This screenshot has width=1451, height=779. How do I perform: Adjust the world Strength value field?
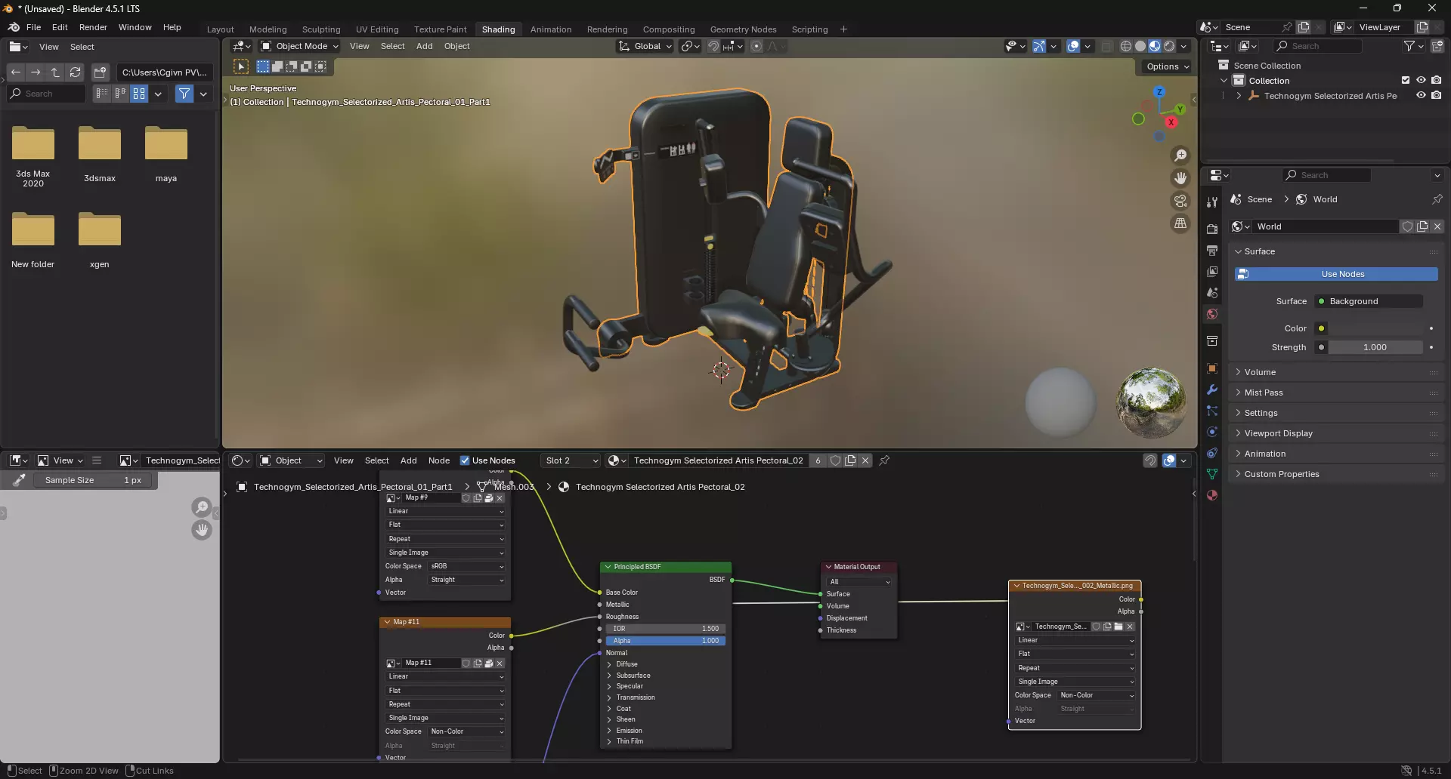tap(1375, 347)
